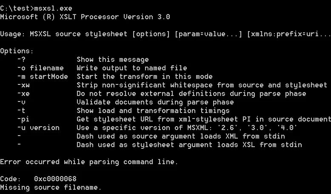
Task: Click the 'Usage: MSXSL source stylesheet' line
Action: (x=64, y=34)
